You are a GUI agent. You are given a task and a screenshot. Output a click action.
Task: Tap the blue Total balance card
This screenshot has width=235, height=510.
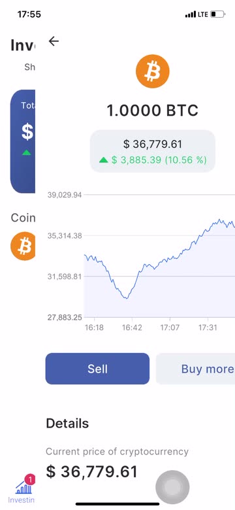(x=23, y=141)
